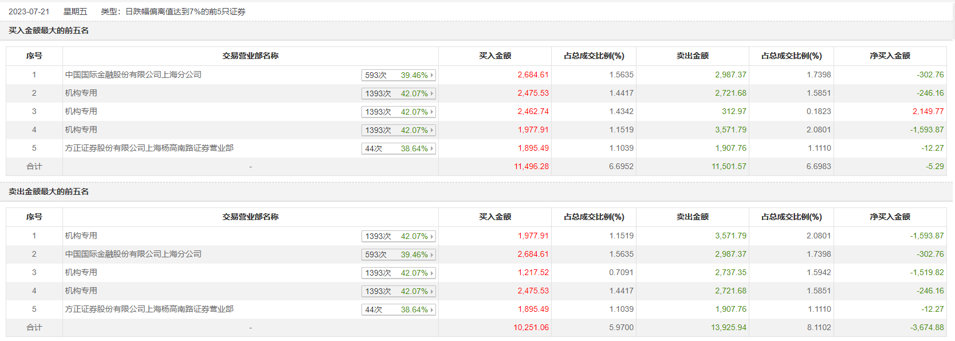This screenshot has height=341, width=955.
Task: Open 方正证券上海杨高南路 link in buy table
Action: coord(149,148)
